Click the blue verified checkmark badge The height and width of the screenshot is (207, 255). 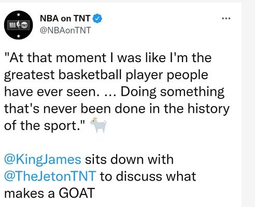click(x=97, y=19)
